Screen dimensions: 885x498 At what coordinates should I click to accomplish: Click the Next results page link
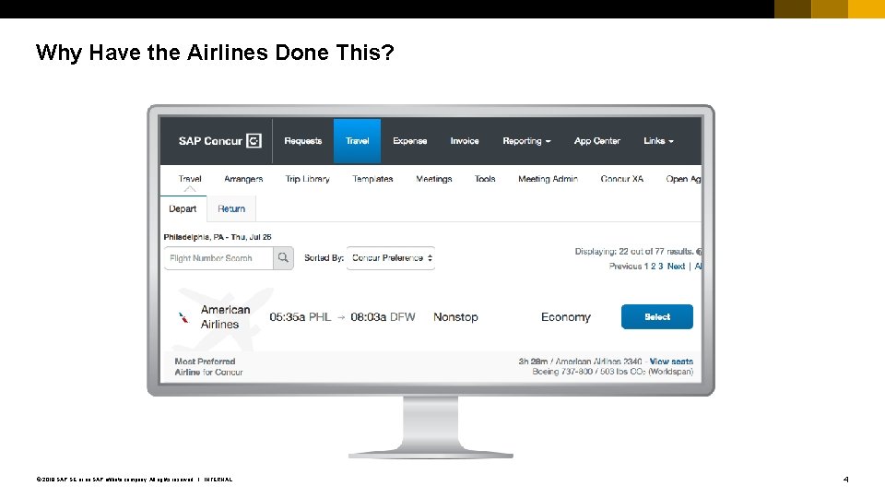(x=676, y=267)
